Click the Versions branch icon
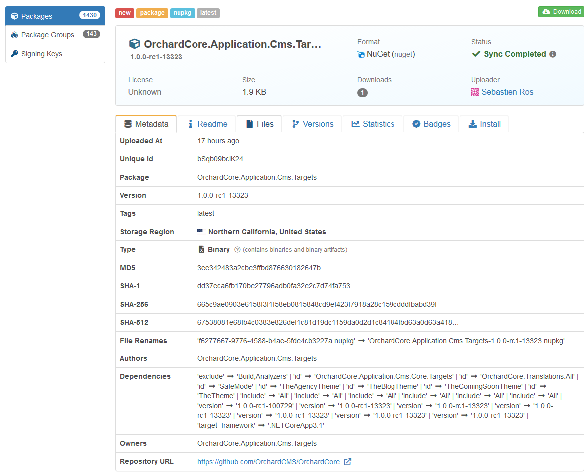The height and width of the screenshot is (475, 588). pyautogui.click(x=296, y=124)
